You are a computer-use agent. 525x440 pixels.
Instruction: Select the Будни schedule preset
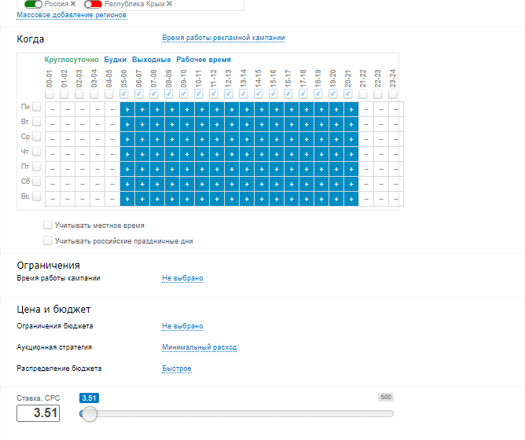[x=116, y=60]
